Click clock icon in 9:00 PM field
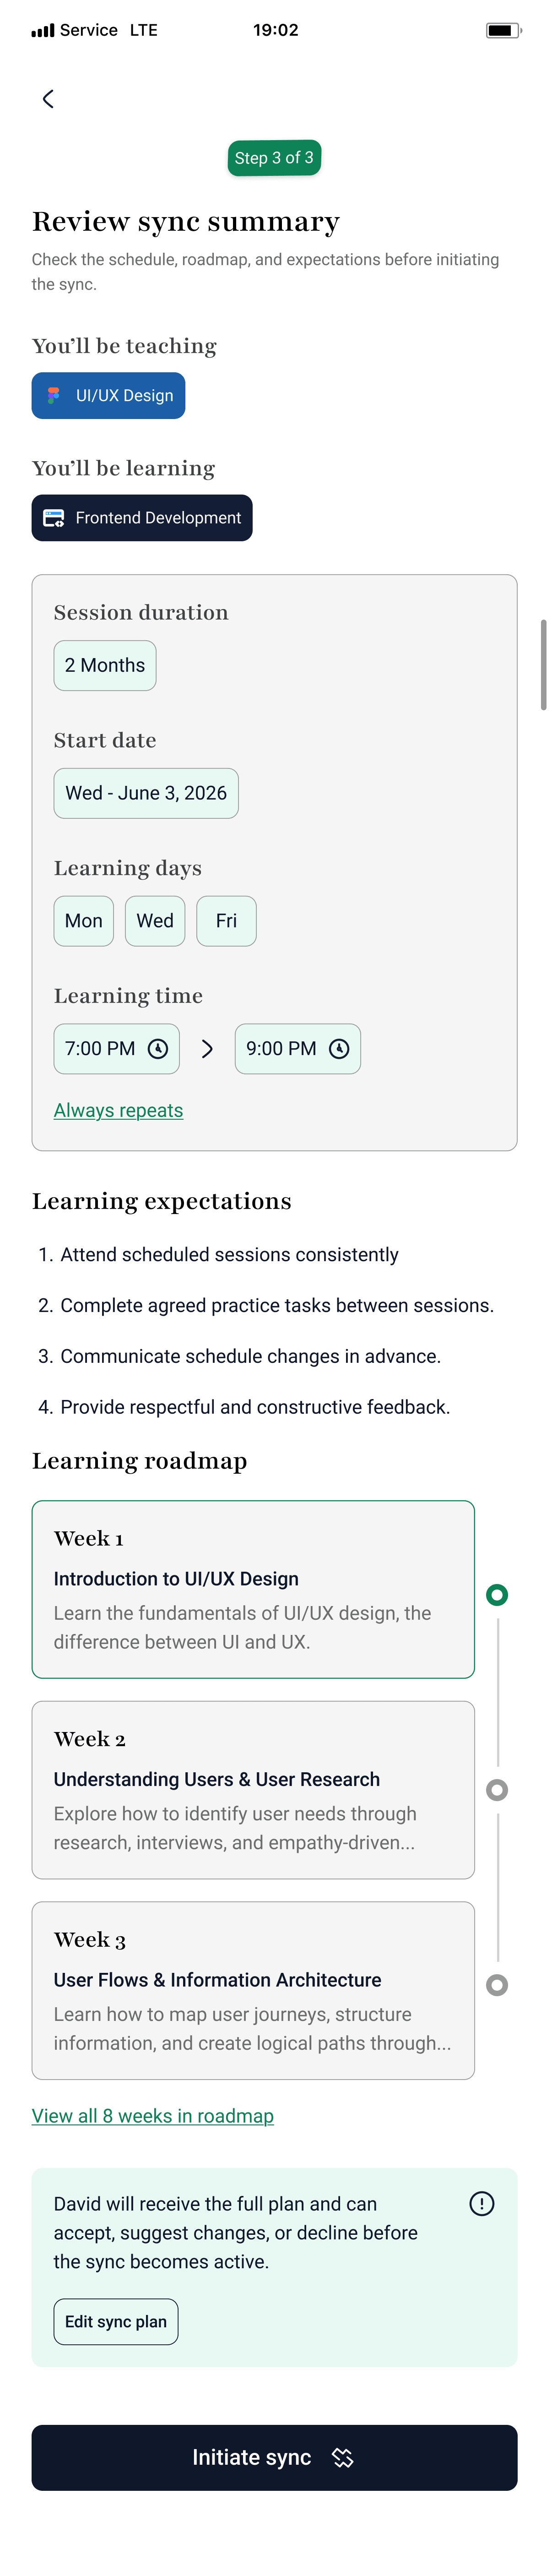552x2576 pixels. click(339, 1048)
